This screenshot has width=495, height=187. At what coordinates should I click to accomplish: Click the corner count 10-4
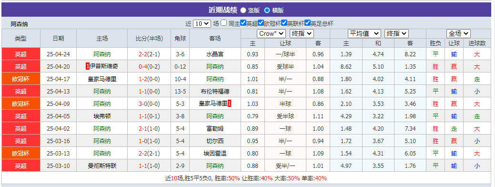pyautogui.click(x=180, y=79)
